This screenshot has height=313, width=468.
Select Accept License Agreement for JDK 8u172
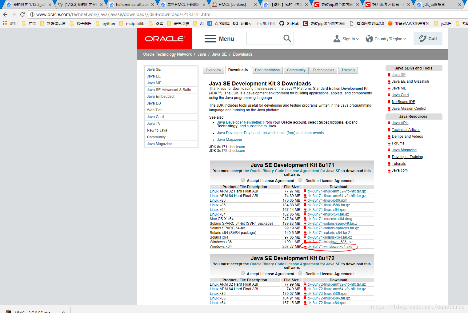pos(243,273)
